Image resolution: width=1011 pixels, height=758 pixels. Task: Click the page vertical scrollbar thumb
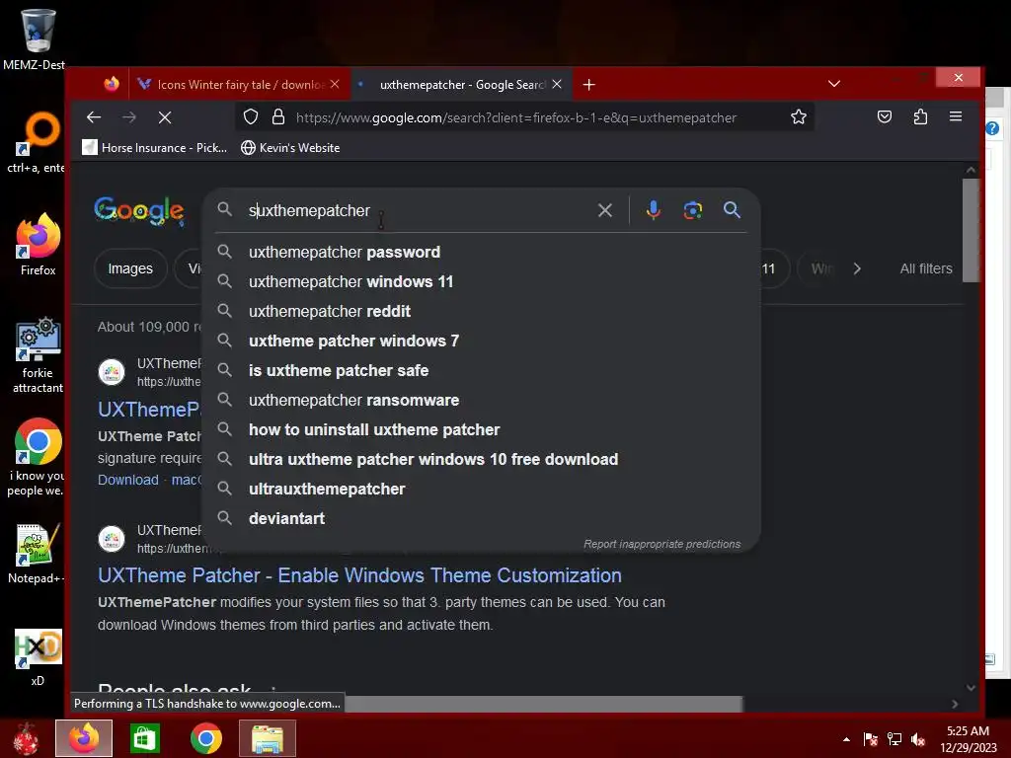(971, 230)
